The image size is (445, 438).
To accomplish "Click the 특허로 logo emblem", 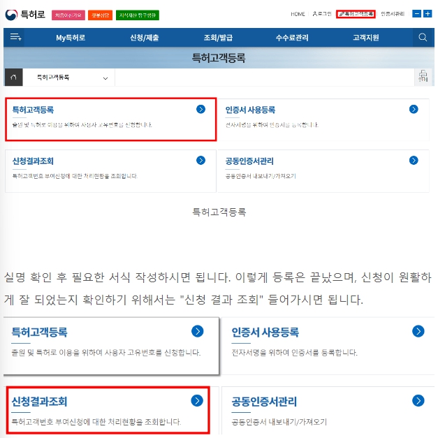I will point(11,15).
